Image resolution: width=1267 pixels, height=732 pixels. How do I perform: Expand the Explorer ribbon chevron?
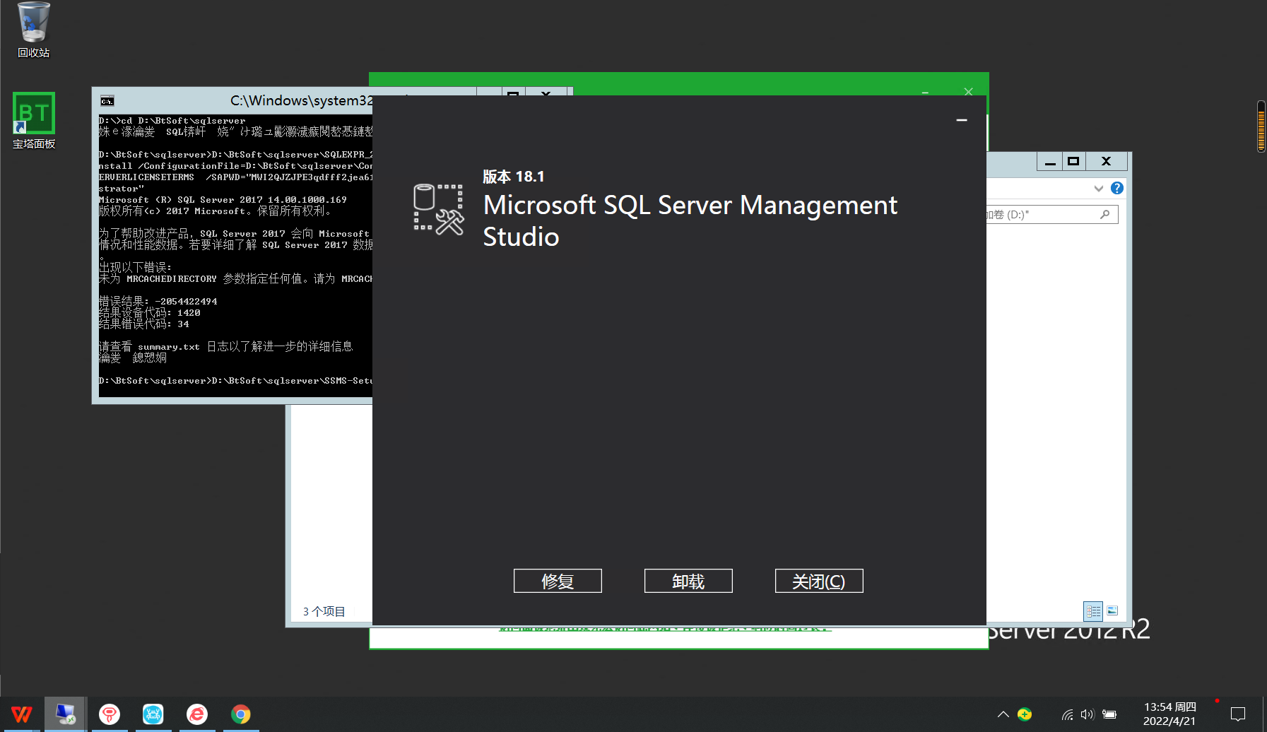click(1098, 188)
